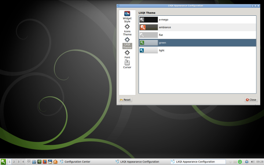Screen dimensions: 264x165
Task: Launch VLC media player from panel
Action: click(55, 162)
